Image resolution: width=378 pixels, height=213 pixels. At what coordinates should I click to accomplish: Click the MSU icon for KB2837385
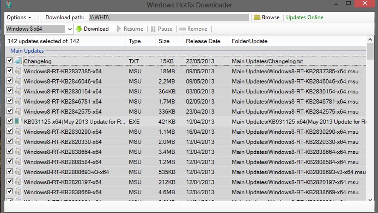click(18, 71)
